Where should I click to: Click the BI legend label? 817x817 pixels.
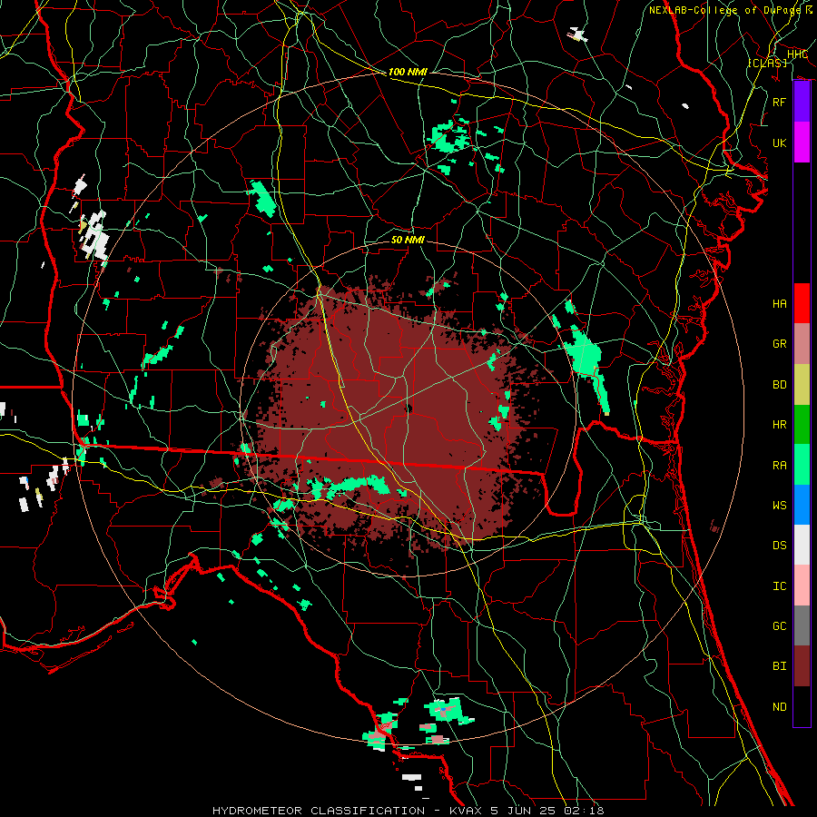[780, 666]
